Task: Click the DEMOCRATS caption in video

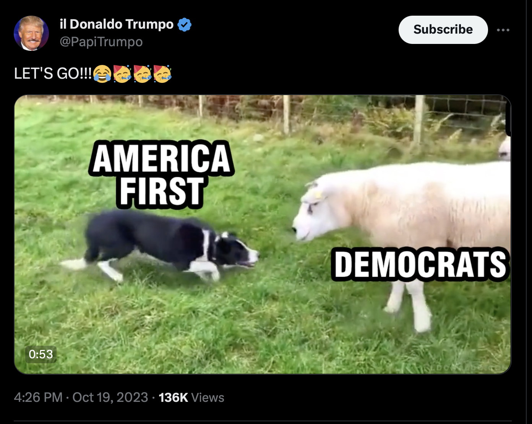Action: click(420, 264)
